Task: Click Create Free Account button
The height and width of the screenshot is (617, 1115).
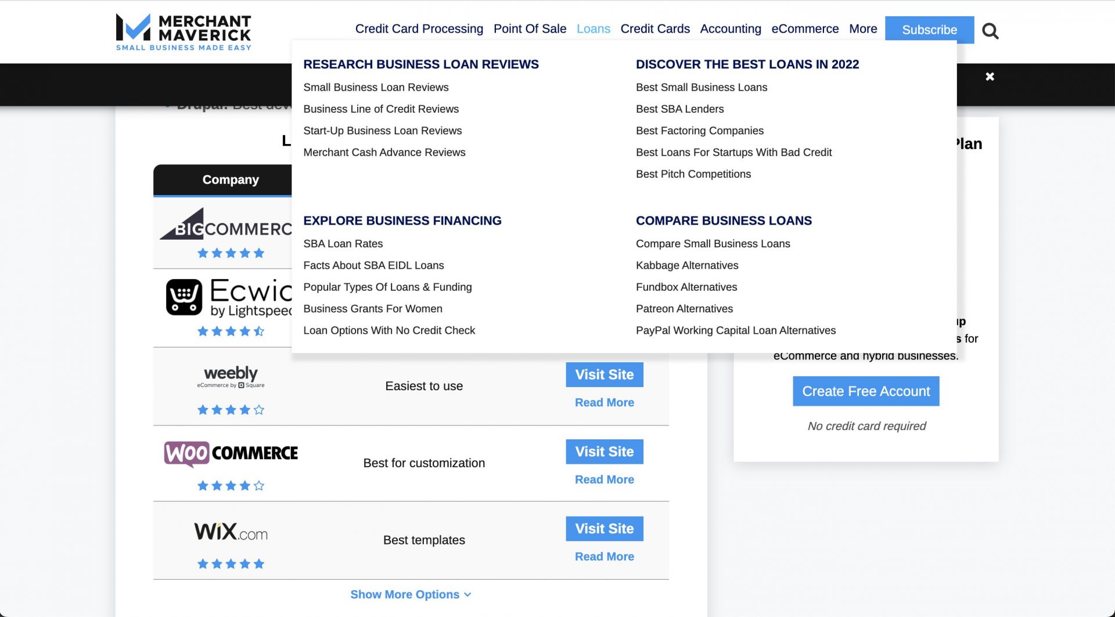Action: click(866, 391)
